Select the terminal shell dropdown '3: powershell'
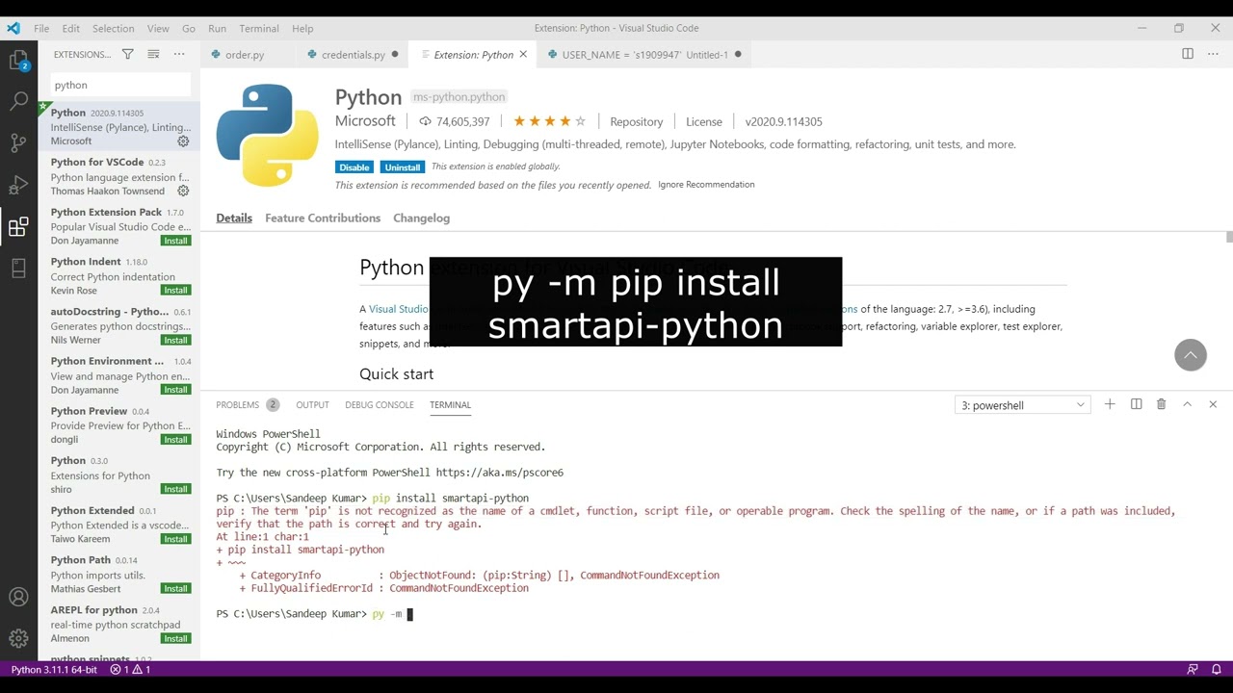The height and width of the screenshot is (693, 1233). tap(1022, 405)
